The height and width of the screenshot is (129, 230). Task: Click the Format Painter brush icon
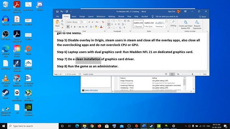pos(62,28)
